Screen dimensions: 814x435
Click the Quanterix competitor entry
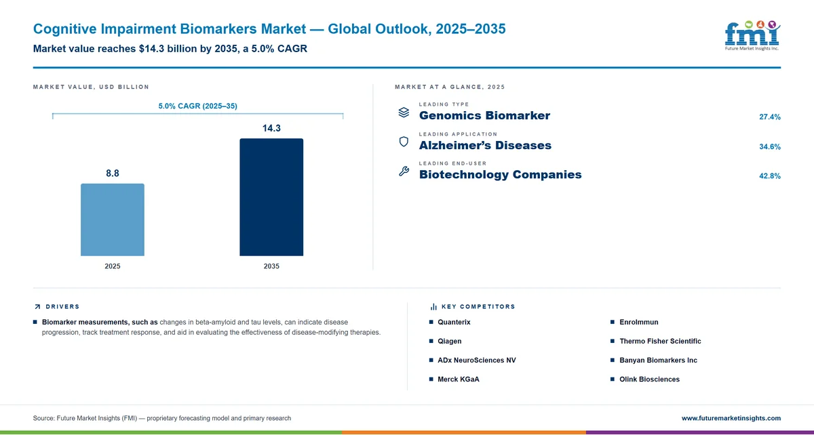[454, 323]
